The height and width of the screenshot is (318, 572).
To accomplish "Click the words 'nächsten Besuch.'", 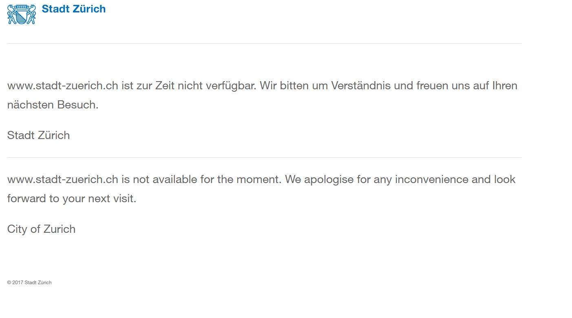I will pyautogui.click(x=53, y=105).
